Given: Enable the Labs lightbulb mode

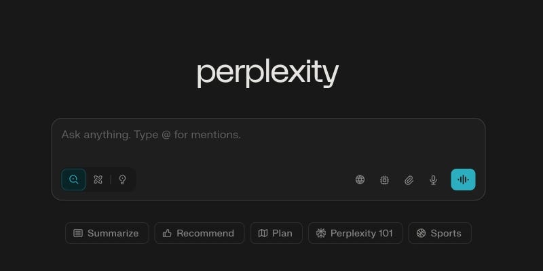Looking at the screenshot, I should (122, 180).
